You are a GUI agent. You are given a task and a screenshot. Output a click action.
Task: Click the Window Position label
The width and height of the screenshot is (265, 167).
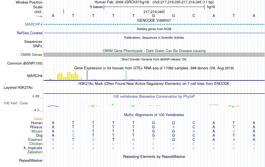(x=29, y=2)
